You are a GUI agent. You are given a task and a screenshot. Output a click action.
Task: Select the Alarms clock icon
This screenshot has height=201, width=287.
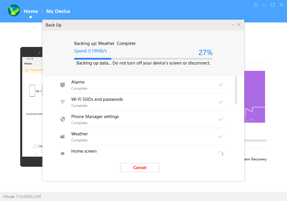pos(63,84)
